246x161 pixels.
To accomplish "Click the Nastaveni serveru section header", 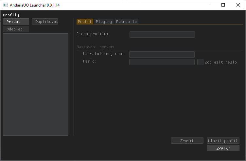I will 96,47.
